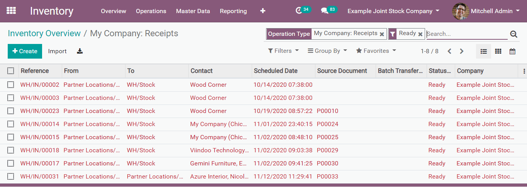Open the Operations menu

point(151,11)
